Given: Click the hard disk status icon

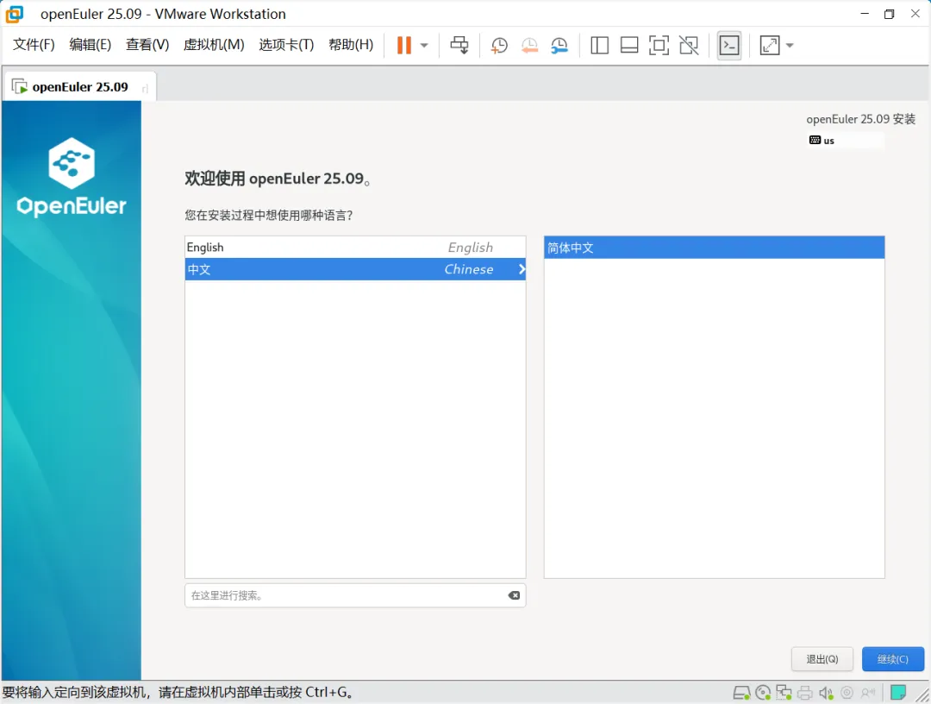Looking at the screenshot, I should coord(741,692).
